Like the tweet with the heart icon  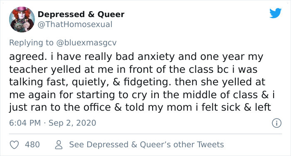coord(14,145)
